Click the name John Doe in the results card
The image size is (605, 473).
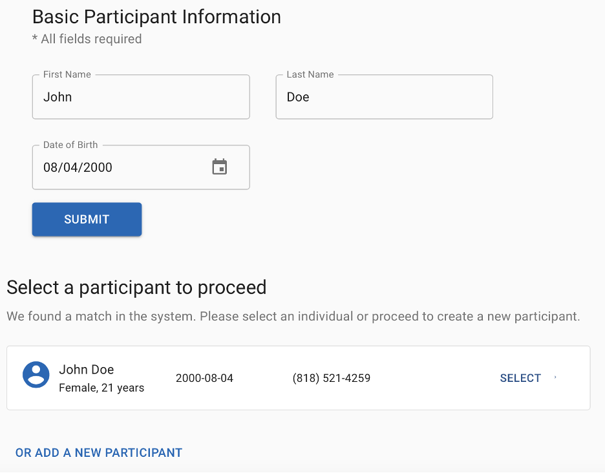(x=87, y=369)
